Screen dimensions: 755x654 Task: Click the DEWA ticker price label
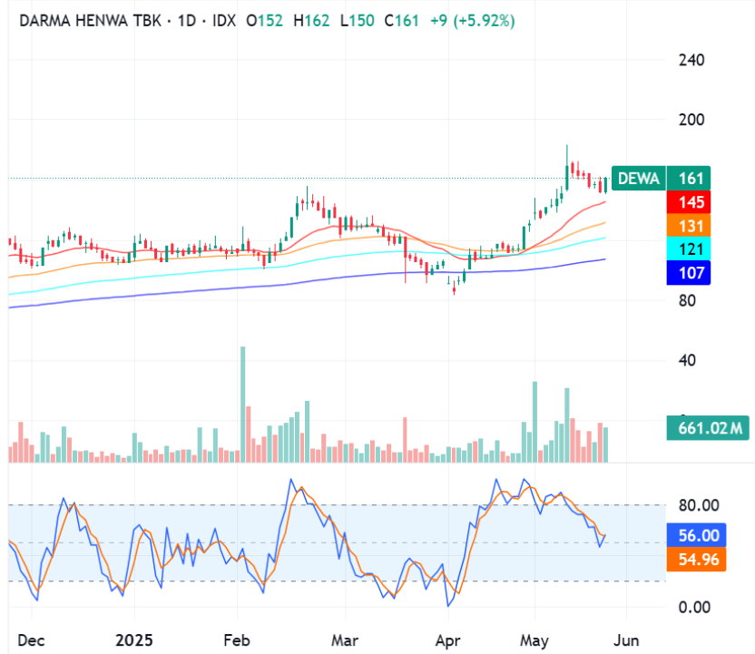pos(639,178)
